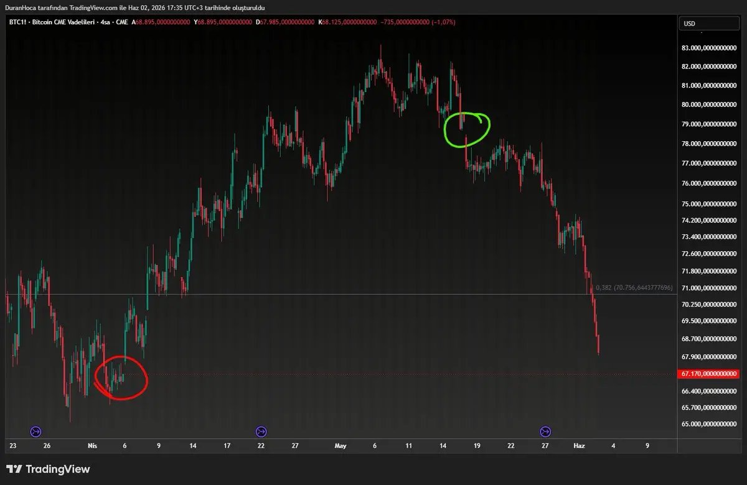The height and width of the screenshot is (485, 747).
Task: Click the date label 23 on time axis
Action: 13,446
